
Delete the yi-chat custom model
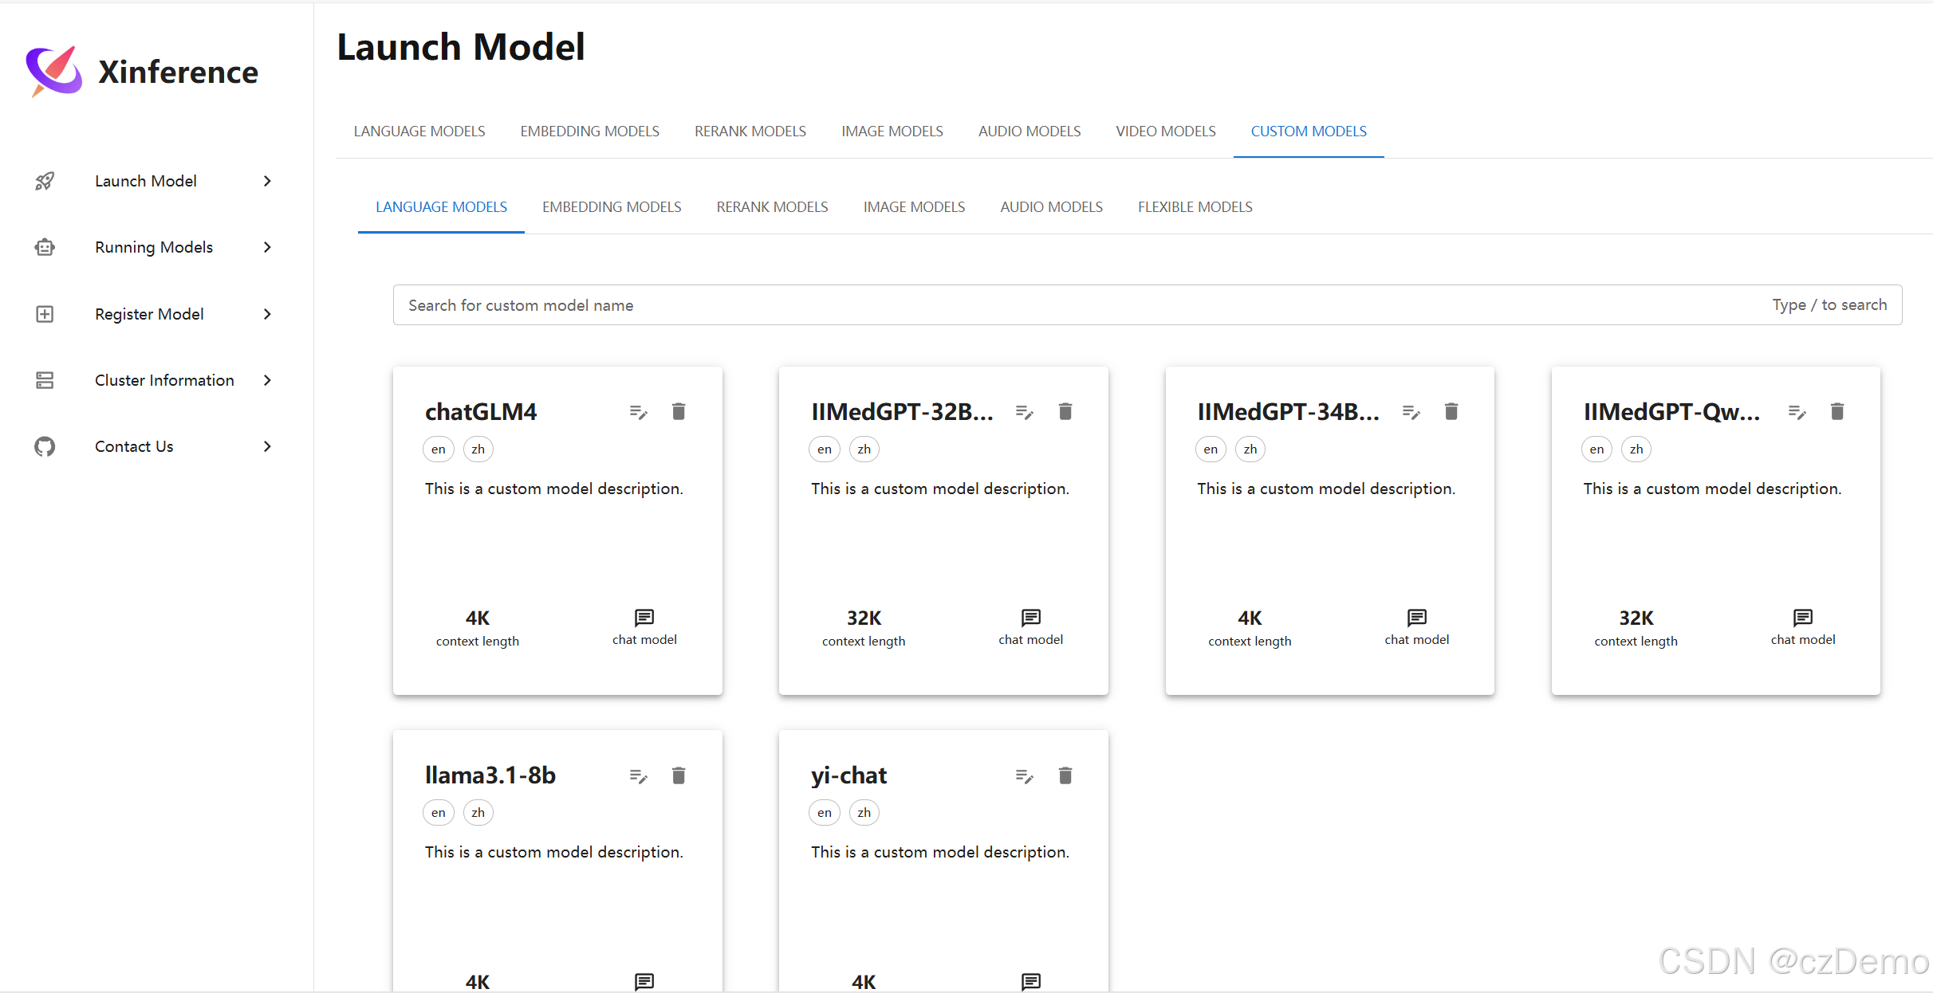pyautogui.click(x=1065, y=775)
